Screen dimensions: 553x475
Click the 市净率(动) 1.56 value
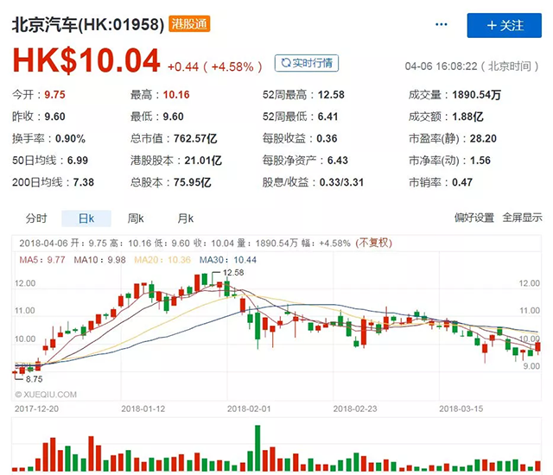480,161
